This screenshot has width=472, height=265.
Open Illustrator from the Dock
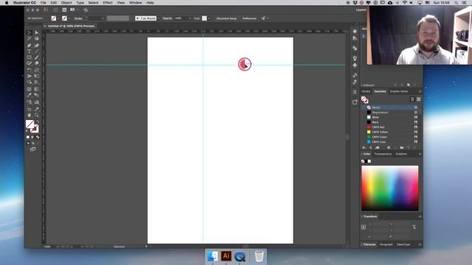226,256
